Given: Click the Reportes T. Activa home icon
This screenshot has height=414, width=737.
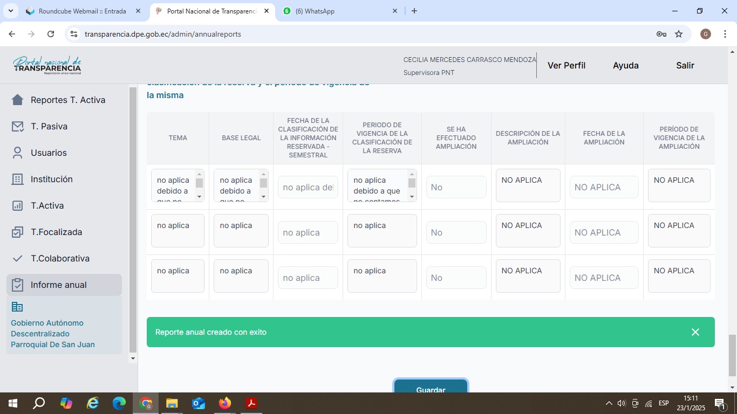Looking at the screenshot, I should pos(18,100).
